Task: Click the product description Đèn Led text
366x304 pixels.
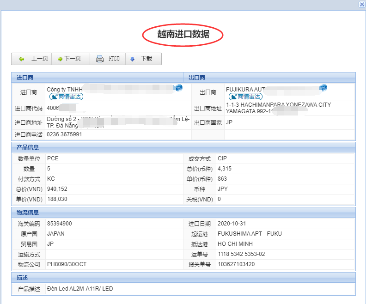Action: click(80, 289)
